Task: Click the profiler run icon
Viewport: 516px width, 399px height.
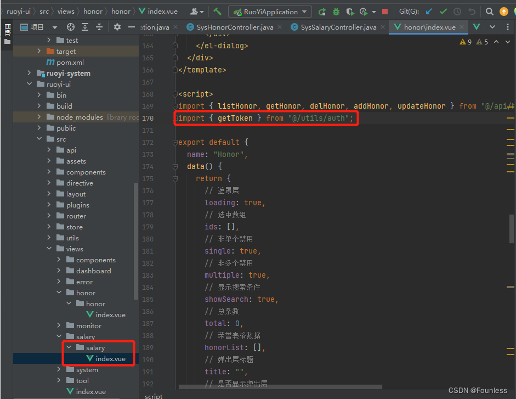Action: (x=364, y=12)
